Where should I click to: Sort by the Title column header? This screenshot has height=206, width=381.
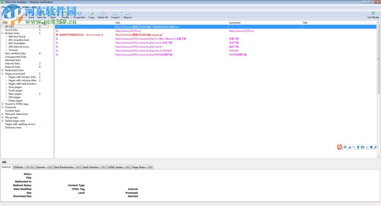[339, 22]
